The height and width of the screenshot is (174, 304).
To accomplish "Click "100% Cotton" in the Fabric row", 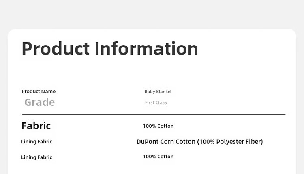I will pyautogui.click(x=158, y=126).
